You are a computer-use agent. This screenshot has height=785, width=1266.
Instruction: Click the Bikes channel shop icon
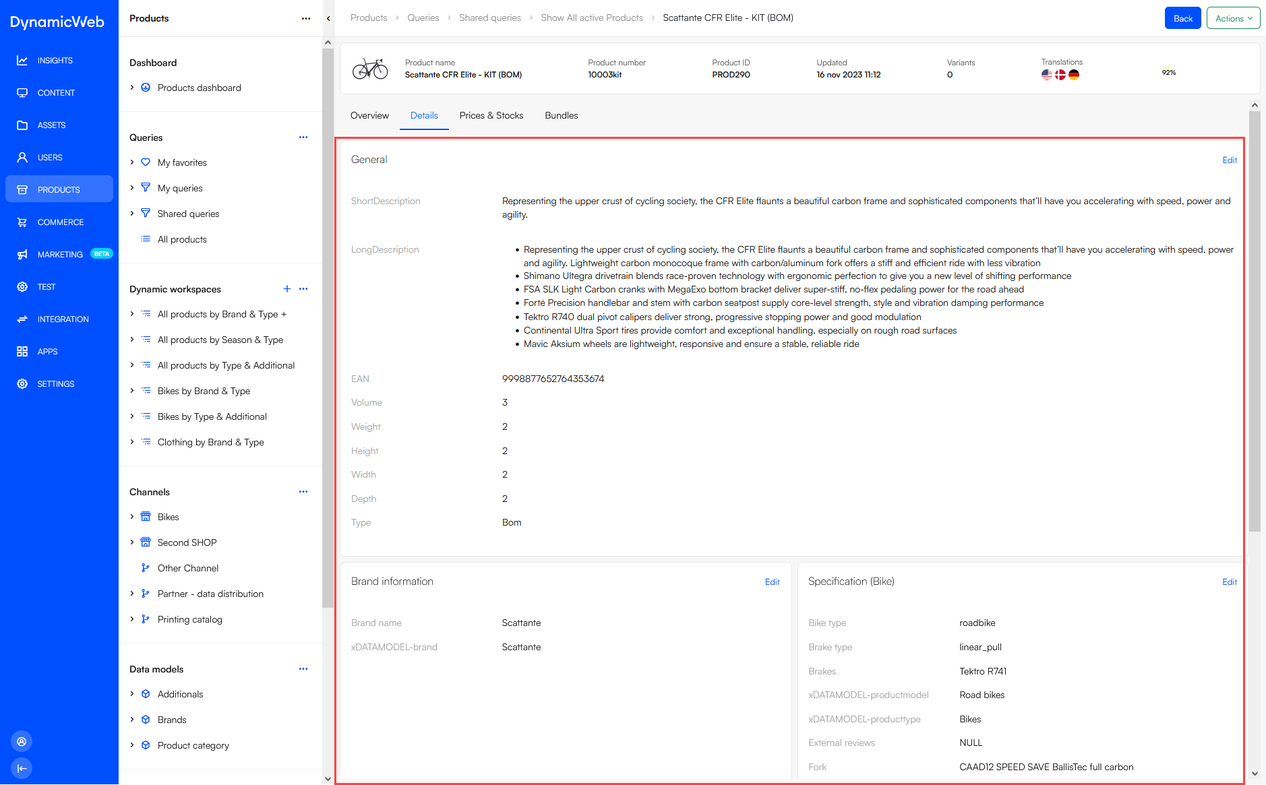point(146,517)
